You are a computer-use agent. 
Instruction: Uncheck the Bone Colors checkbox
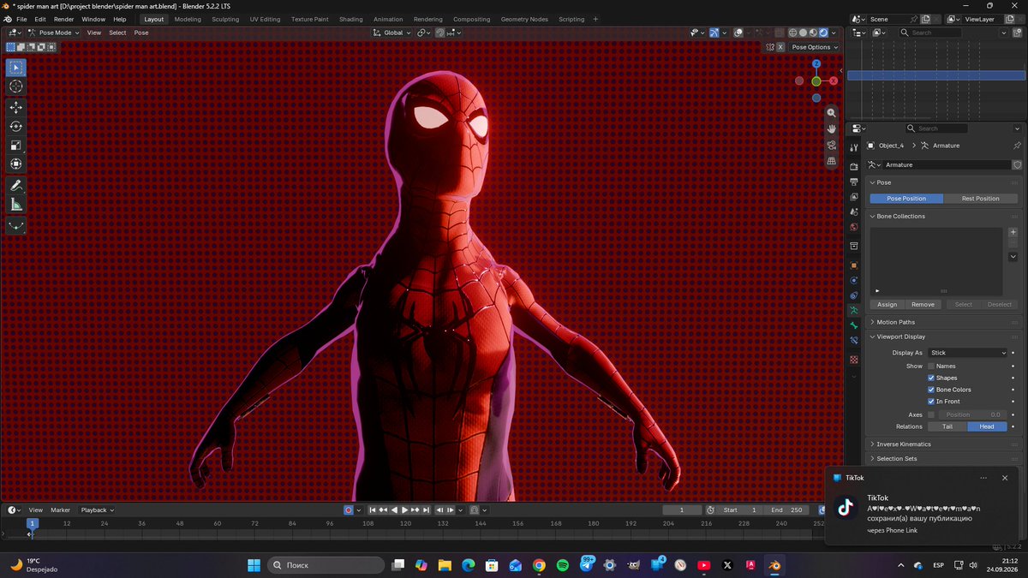point(931,390)
